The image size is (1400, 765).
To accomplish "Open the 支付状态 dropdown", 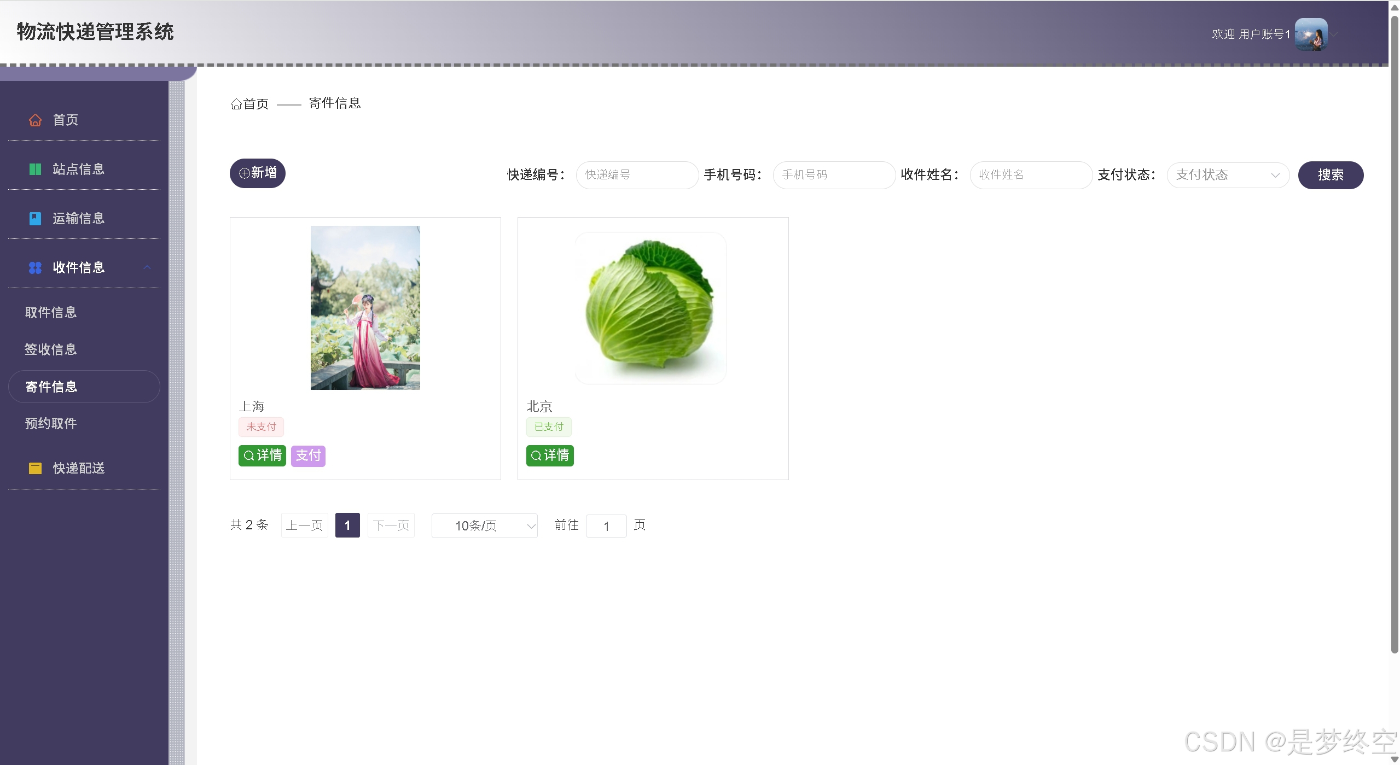I will pyautogui.click(x=1228, y=175).
